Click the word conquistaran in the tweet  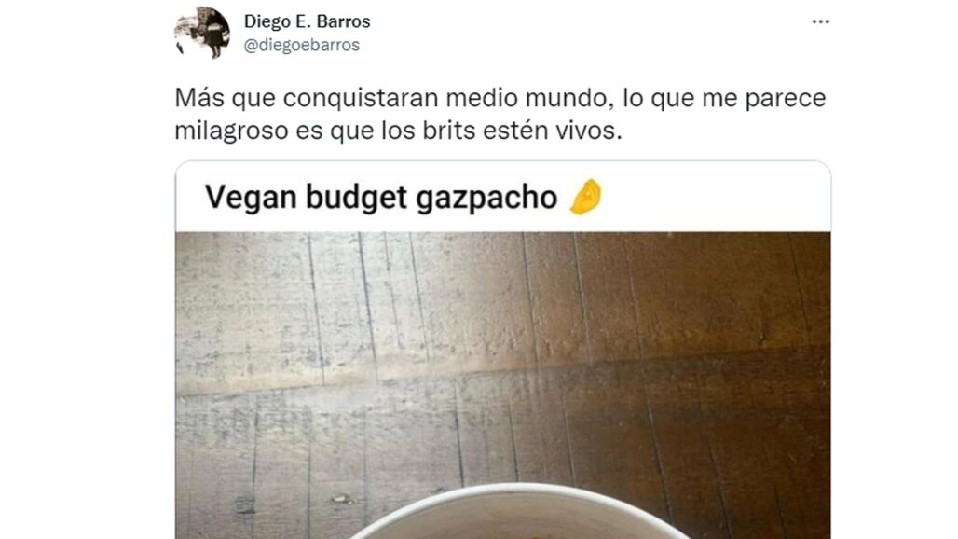[361, 99]
